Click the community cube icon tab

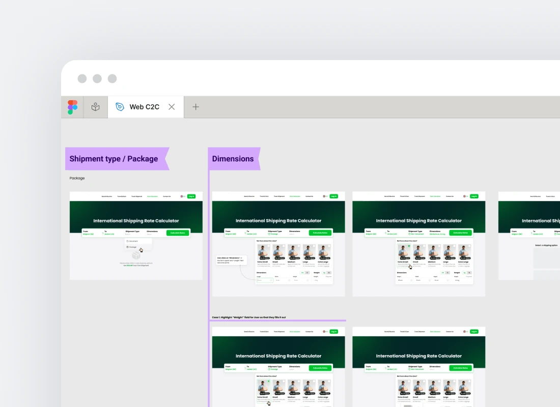point(95,107)
